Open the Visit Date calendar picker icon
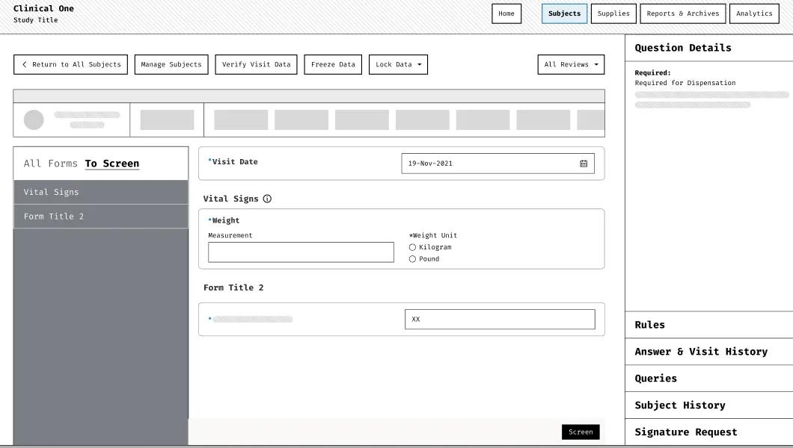Image resolution: width=793 pixels, height=448 pixels. (584, 164)
